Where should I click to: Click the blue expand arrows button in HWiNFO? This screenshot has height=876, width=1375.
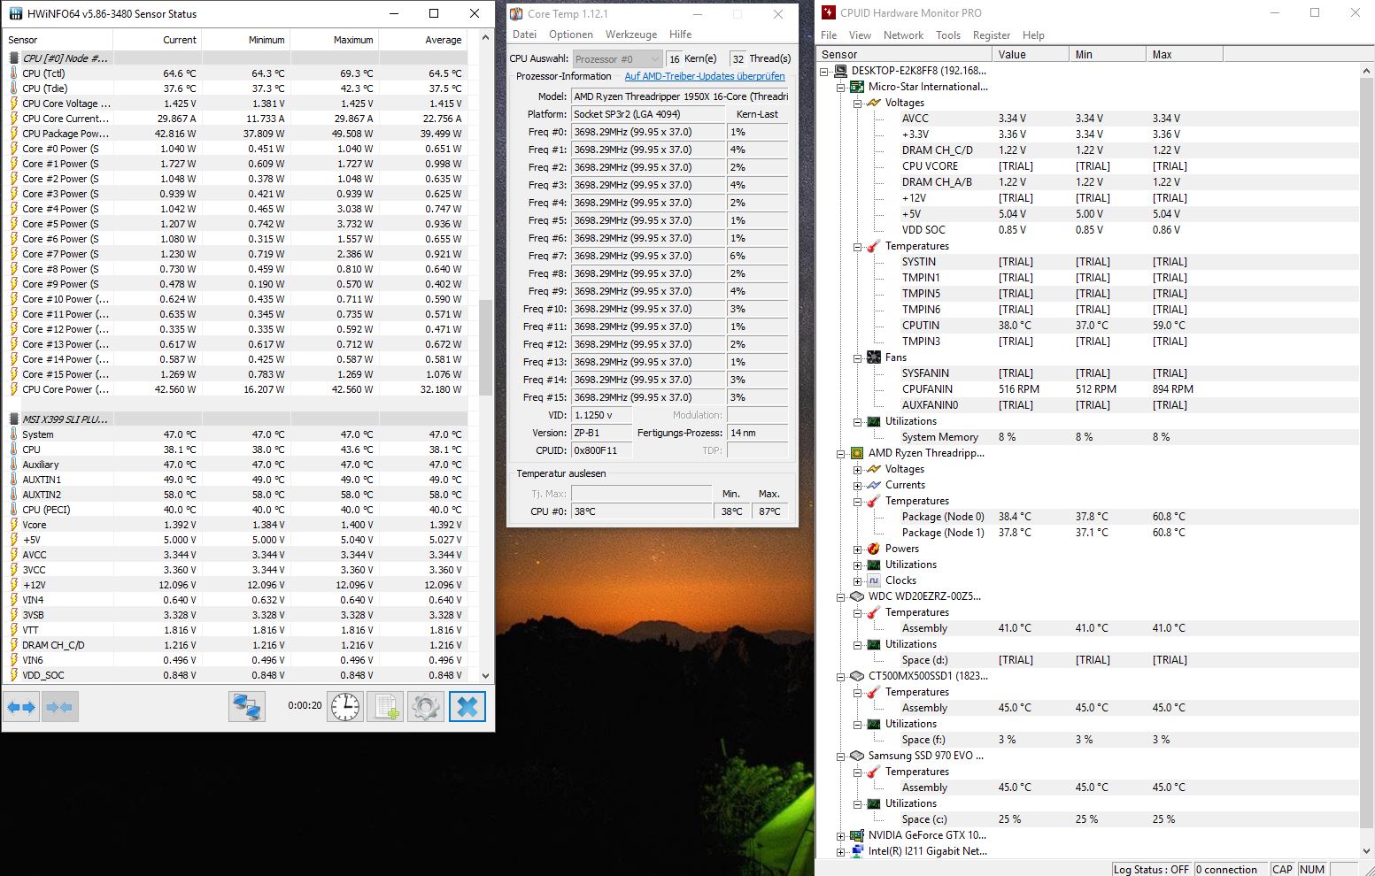[x=21, y=707]
